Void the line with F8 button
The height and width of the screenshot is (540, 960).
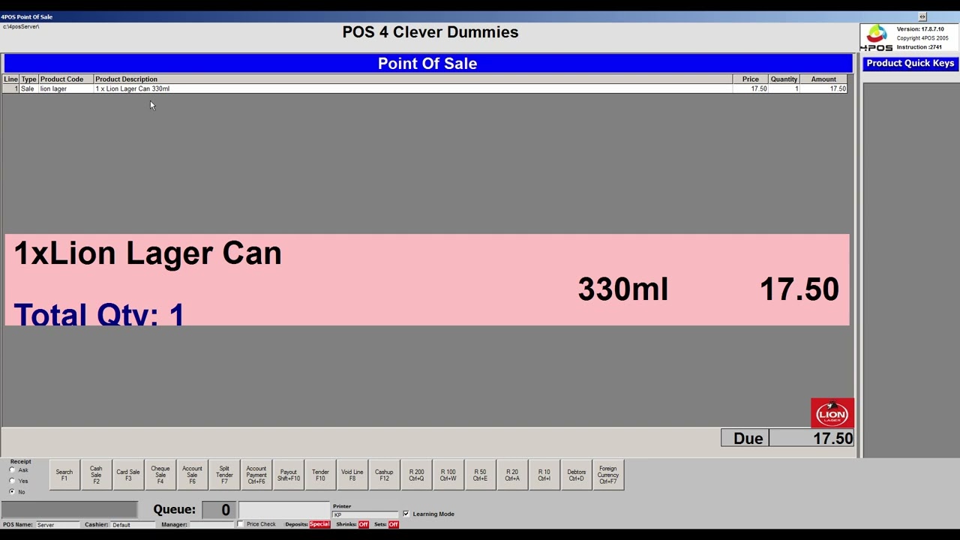[352, 475]
